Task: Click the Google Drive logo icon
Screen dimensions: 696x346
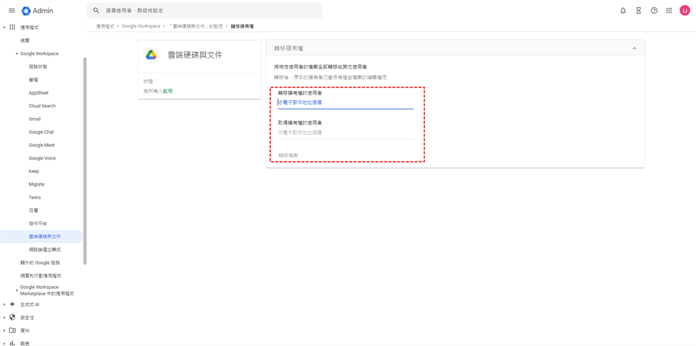Action: 151,55
